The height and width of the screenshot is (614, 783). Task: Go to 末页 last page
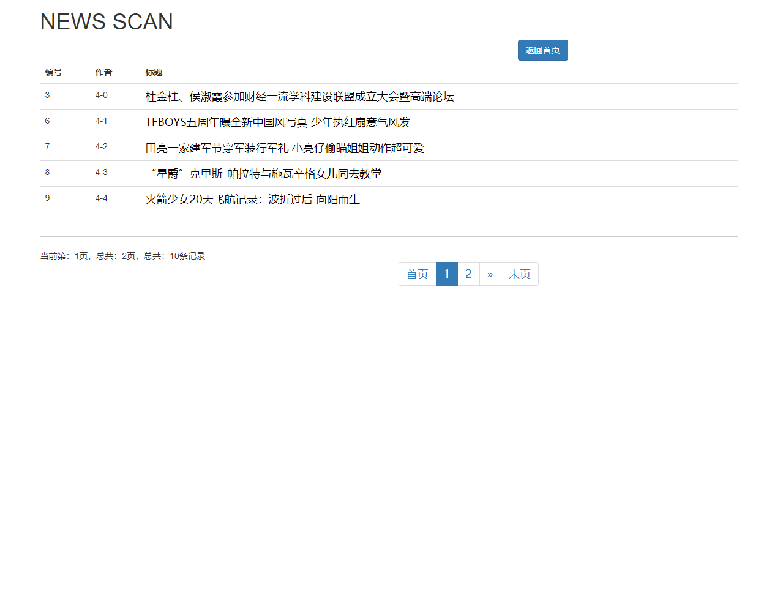[519, 274]
